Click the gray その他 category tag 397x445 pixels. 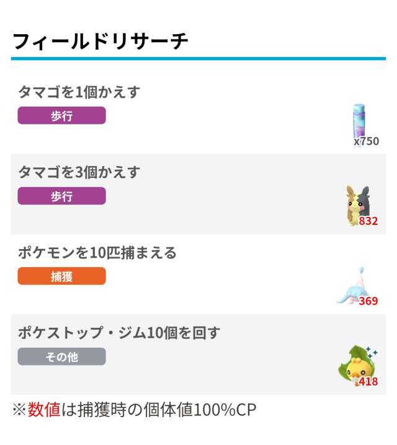[x=61, y=357]
